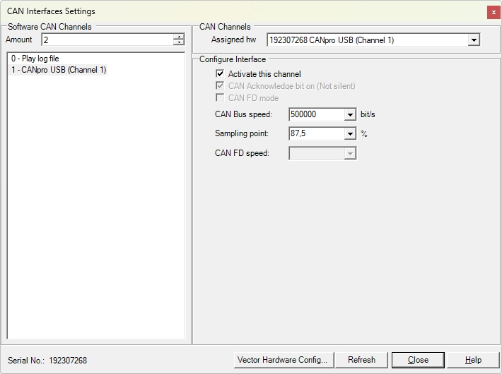Open the CAN FD speed dropdown
502x374 pixels.
(350, 153)
